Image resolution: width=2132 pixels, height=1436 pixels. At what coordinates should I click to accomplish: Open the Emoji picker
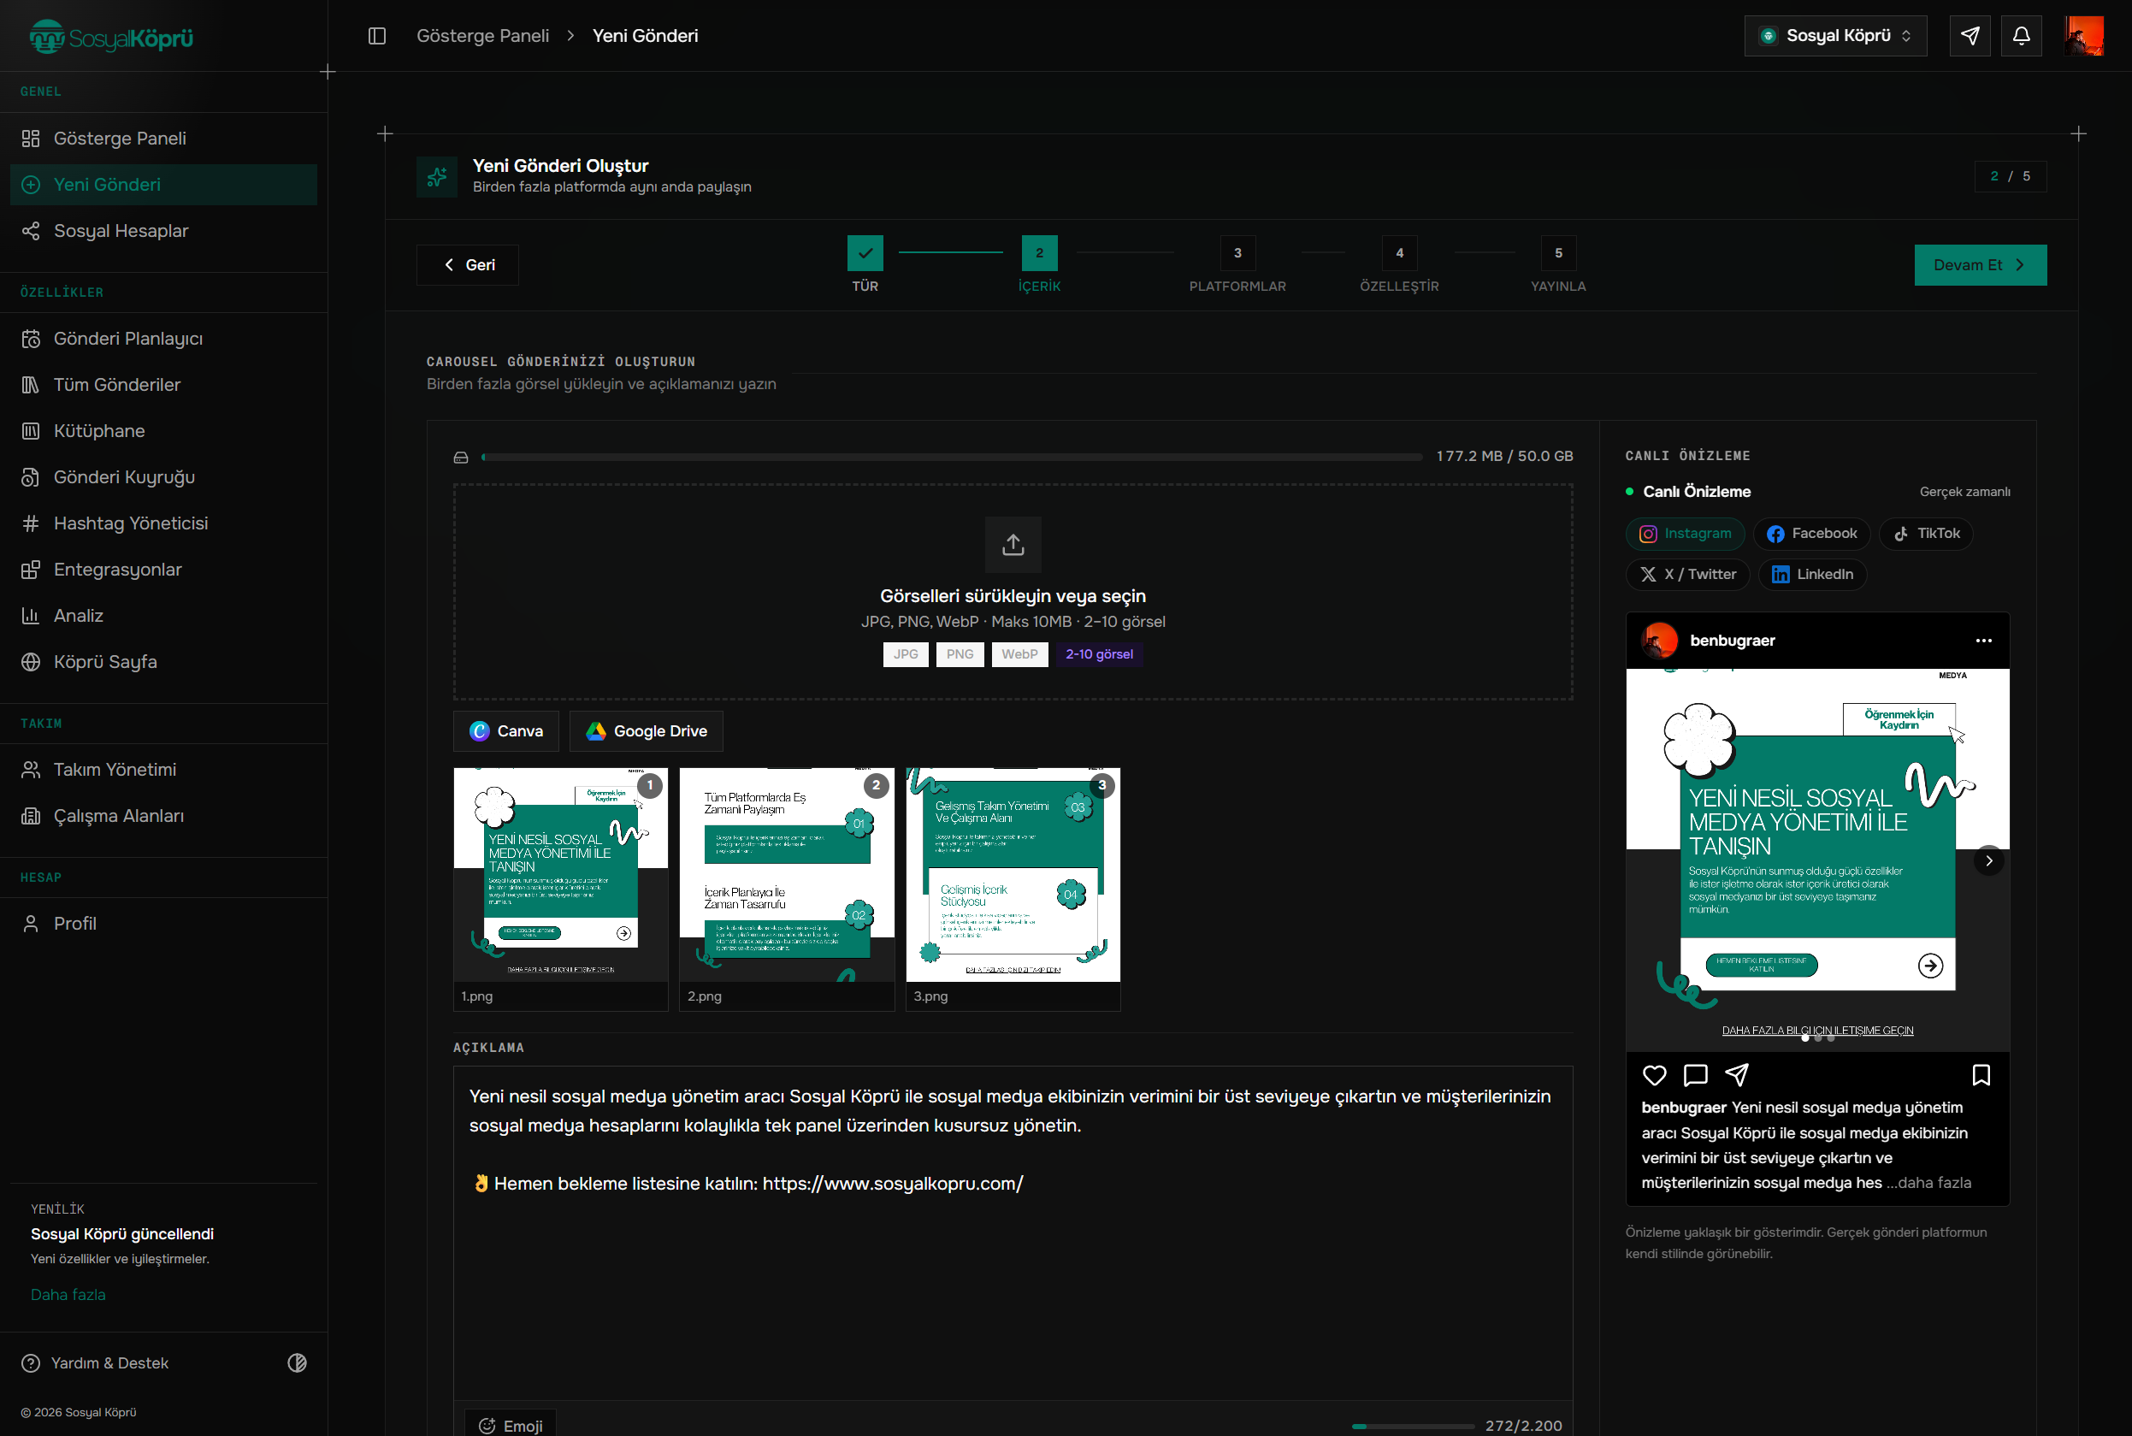(x=509, y=1425)
